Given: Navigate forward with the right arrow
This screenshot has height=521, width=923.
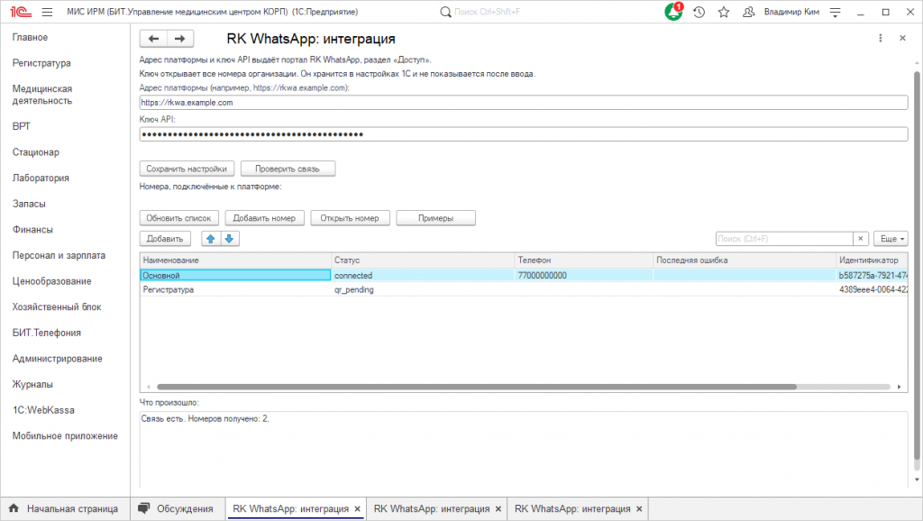Looking at the screenshot, I should click(x=180, y=39).
